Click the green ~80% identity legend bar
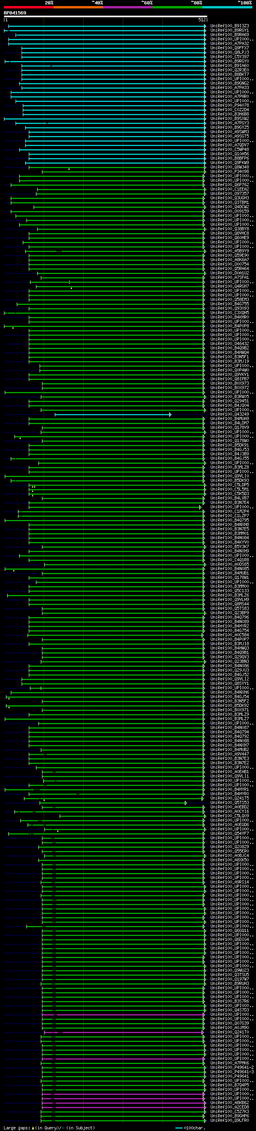Screen dimensions: 256x1131 pos(178,7)
